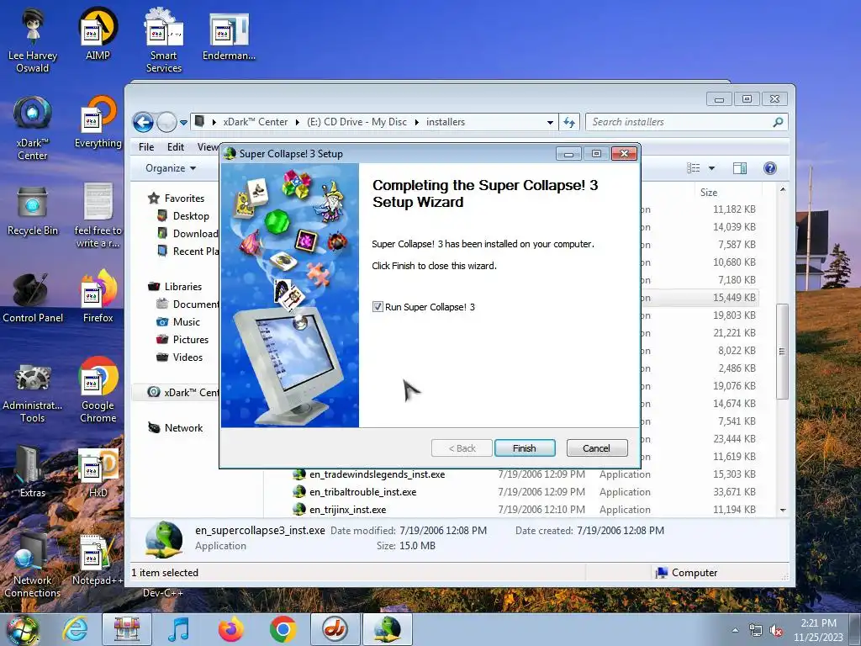Expand the xDark Center breadcrumb arrow
The image size is (861, 646).
(x=297, y=122)
